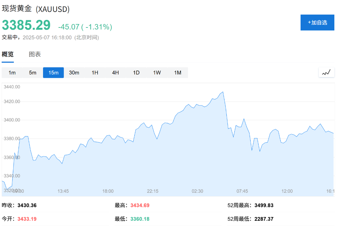Select the 30m interval
This screenshot has height=228, width=339.
point(74,72)
